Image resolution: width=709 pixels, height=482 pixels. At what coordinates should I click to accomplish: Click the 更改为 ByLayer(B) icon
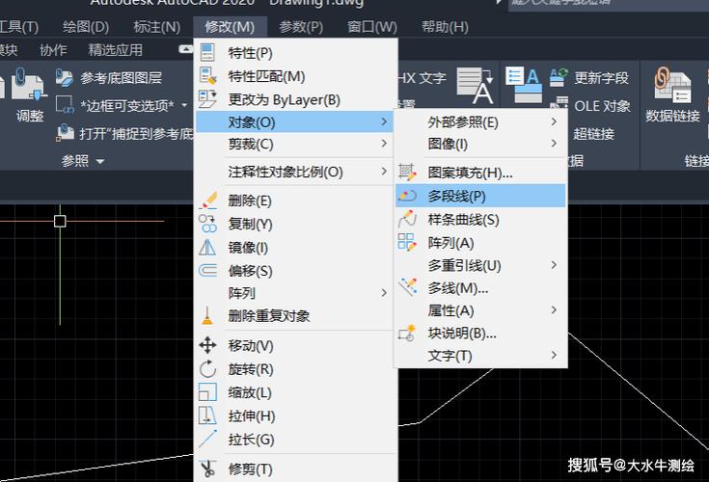[207, 99]
